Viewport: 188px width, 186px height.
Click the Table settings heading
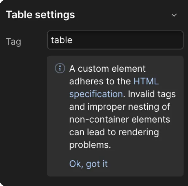[x=40, y=15]
